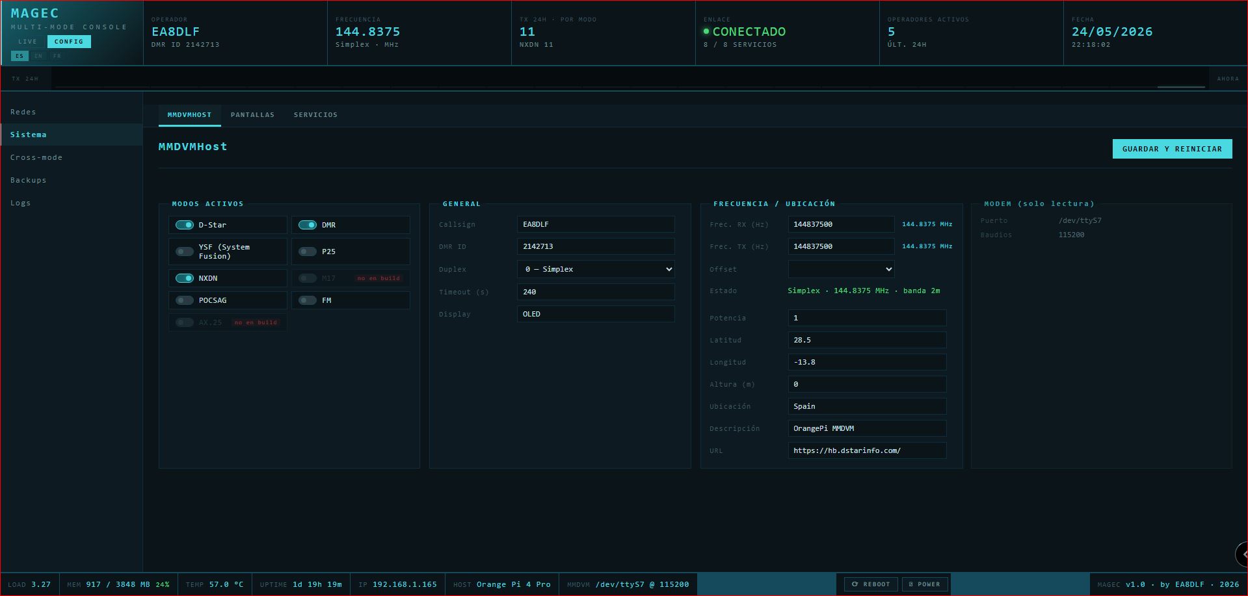
Task: Click the REBOOT button
Action: 871,584
